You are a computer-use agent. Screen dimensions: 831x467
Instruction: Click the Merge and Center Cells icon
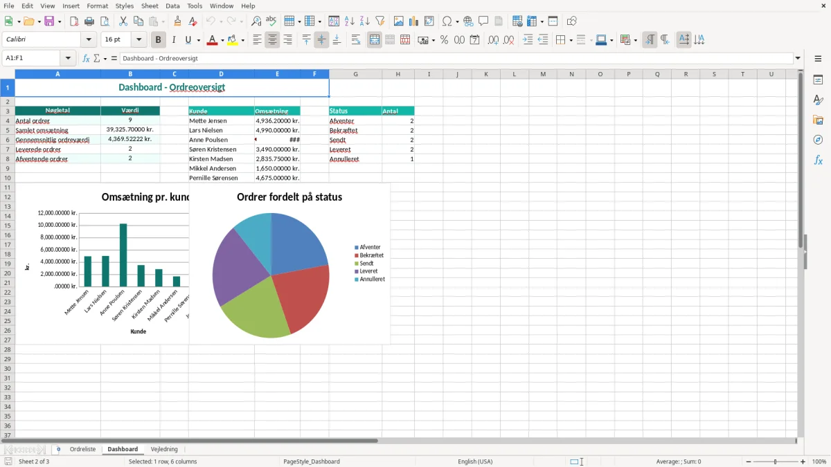pos(375,40)
